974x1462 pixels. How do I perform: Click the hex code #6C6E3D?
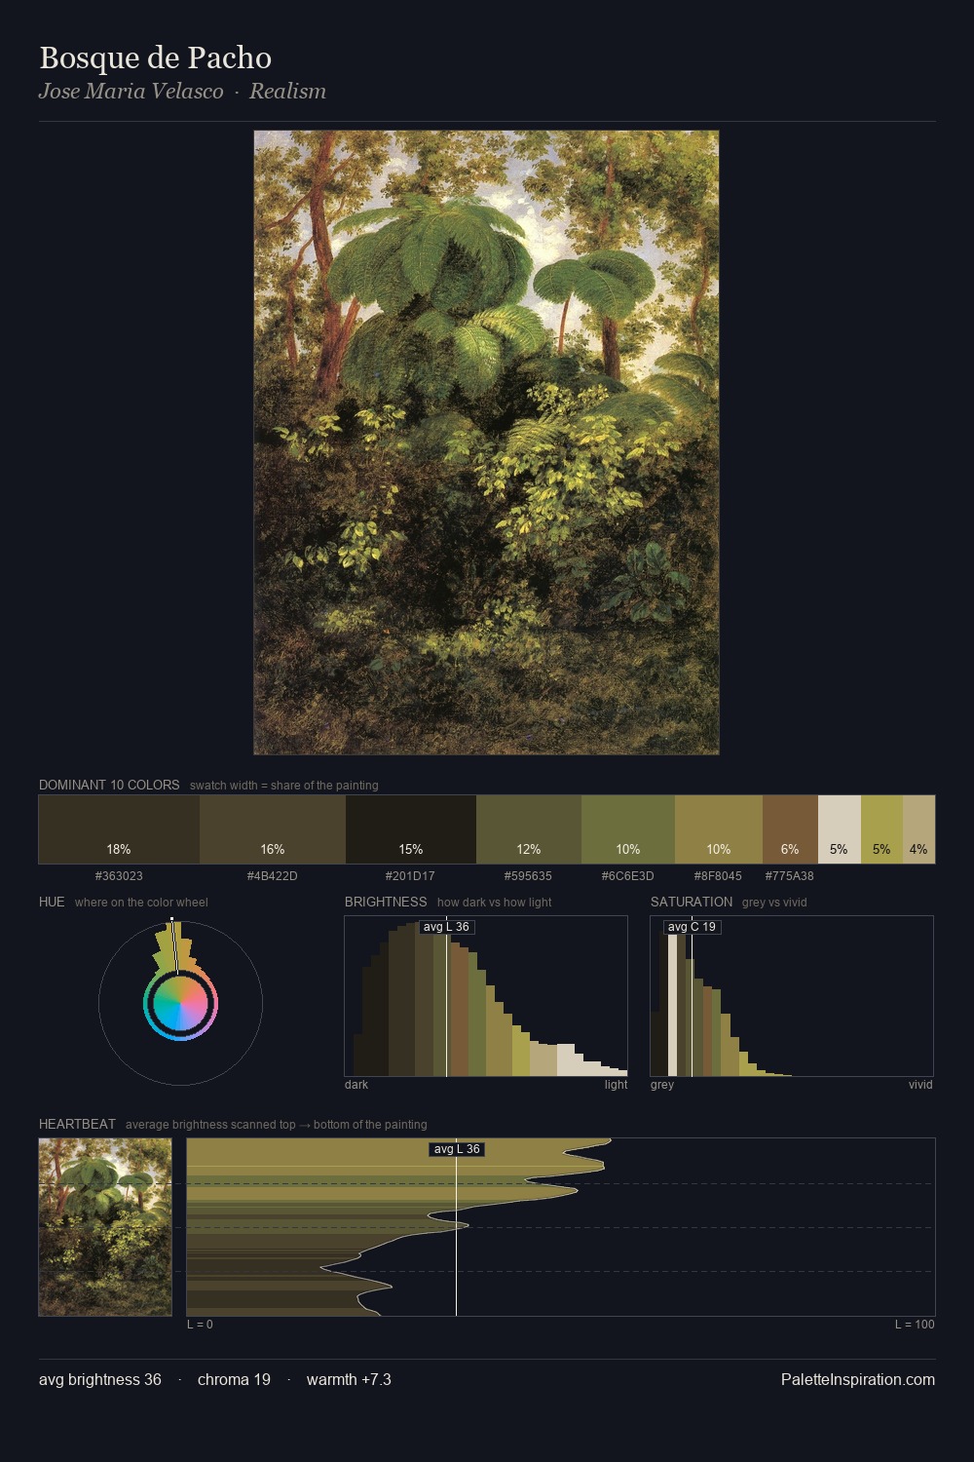tap(627, 876)
